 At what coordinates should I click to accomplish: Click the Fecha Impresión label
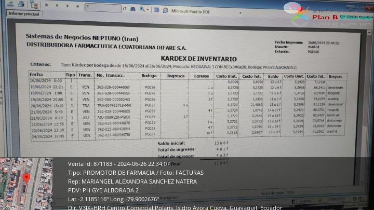click(289, 43)
